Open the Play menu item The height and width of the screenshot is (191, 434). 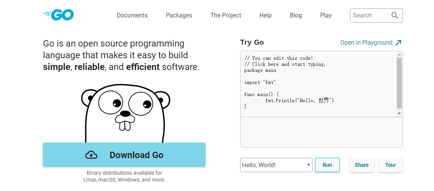[326, 16]
